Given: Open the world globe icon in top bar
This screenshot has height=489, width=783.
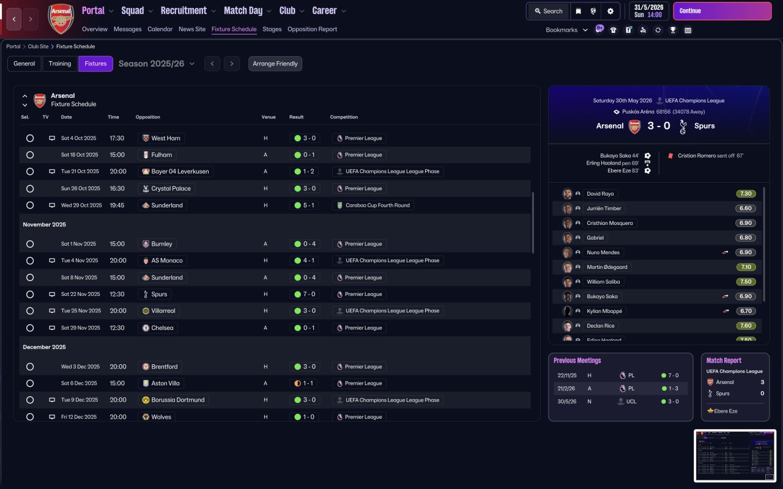Looking at the screenshot, I should click(x=593, y=11).
